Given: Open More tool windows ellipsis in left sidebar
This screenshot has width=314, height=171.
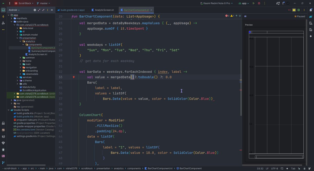Looking at the screenshot, I should coord(3,30).
